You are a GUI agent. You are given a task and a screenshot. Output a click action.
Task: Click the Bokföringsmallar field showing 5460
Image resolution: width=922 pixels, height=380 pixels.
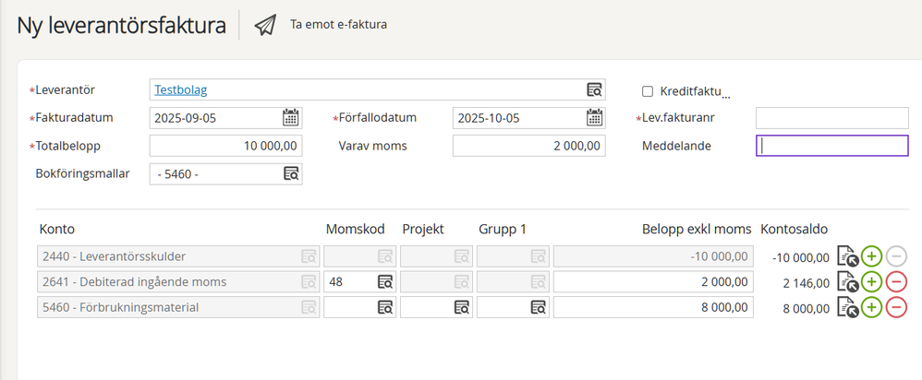(225, 173)
